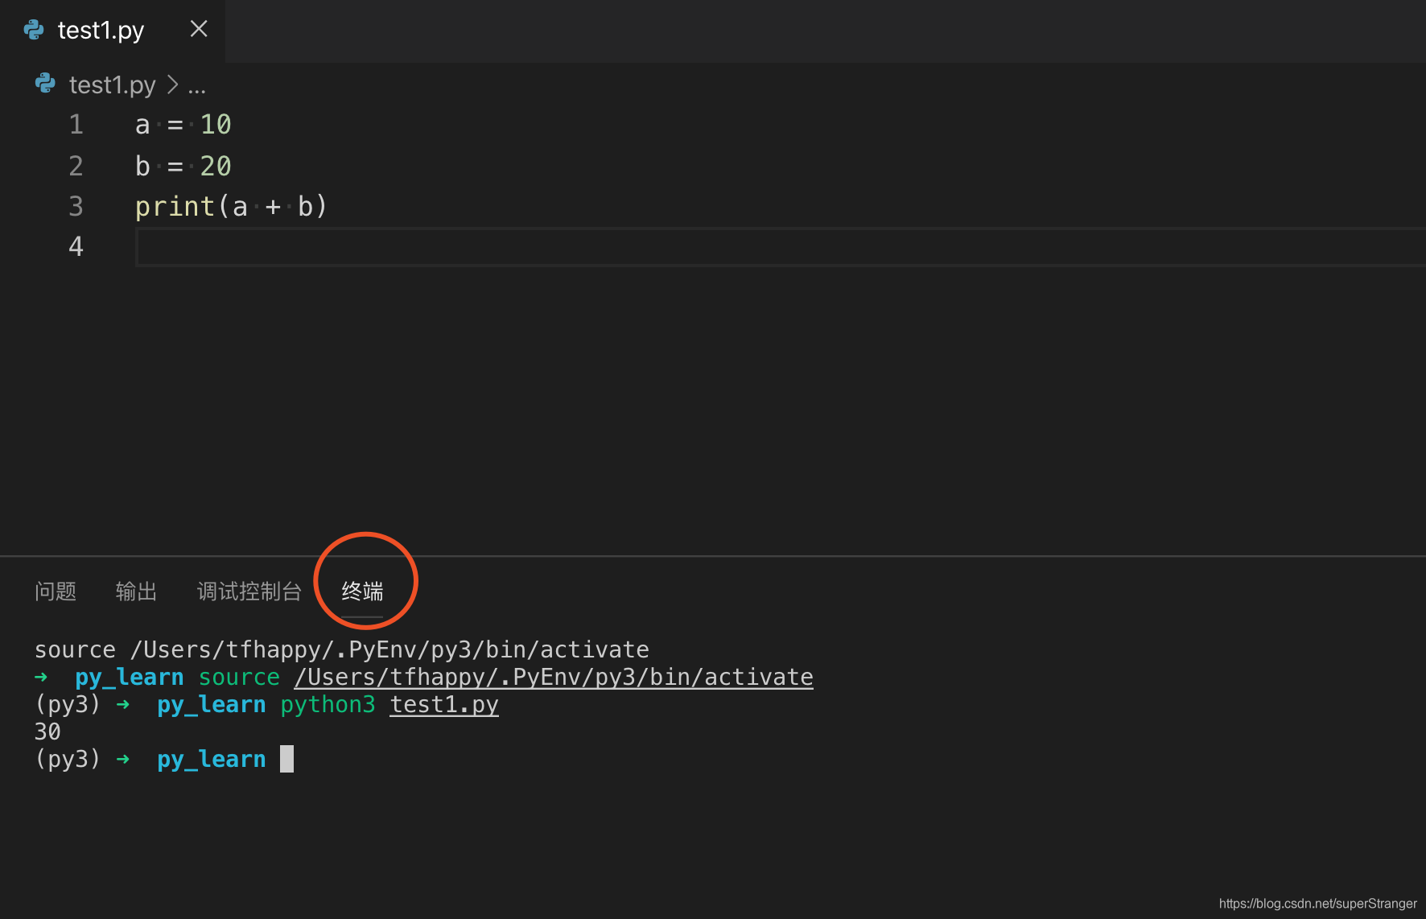The image size is (1426, 919).
Task: Click line number 3 in the gutter
Action: click(76, 207)
